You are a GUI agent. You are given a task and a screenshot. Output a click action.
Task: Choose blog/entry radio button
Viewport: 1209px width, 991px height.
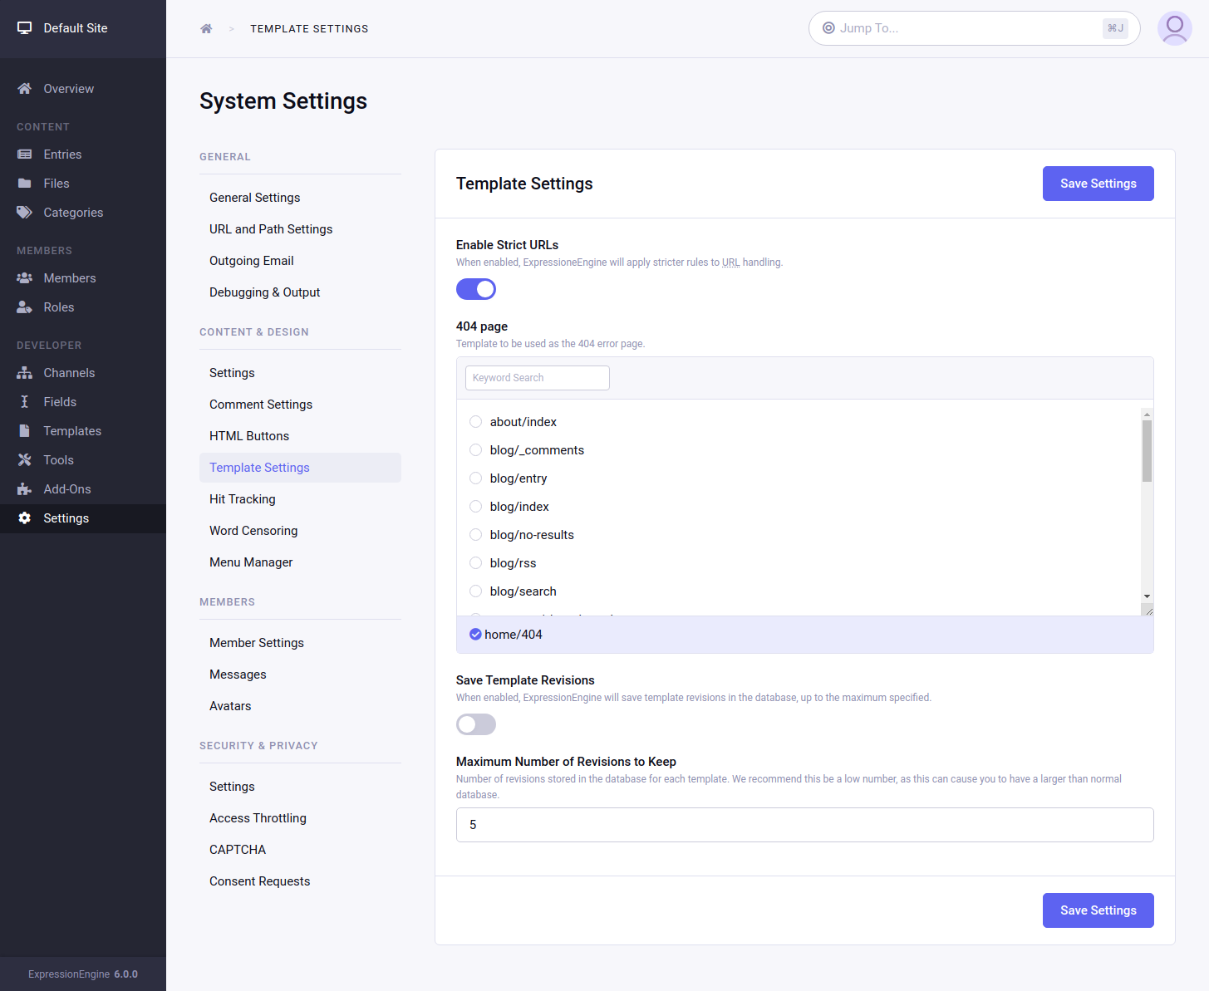click(x=476, y=478)
